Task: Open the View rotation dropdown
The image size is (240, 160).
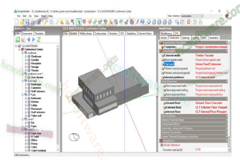Action: tap(192, 16)
